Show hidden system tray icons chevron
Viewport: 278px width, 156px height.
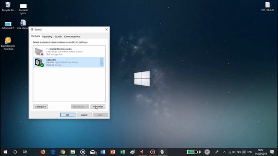(x=224, y=152)
